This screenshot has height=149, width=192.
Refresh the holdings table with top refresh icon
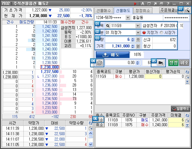click(187, 72)
